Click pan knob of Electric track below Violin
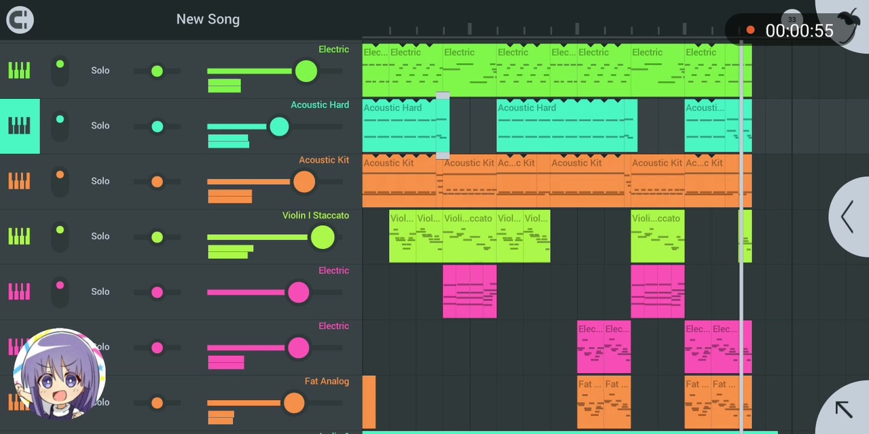This screenshot has width=869, height=434. coord(157,292)
